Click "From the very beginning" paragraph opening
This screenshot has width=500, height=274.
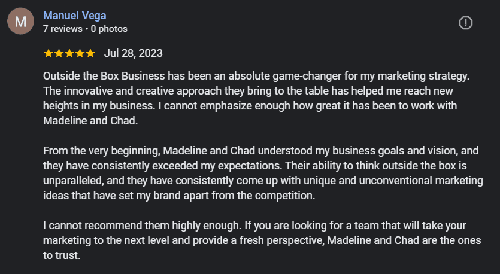point(101,151)
